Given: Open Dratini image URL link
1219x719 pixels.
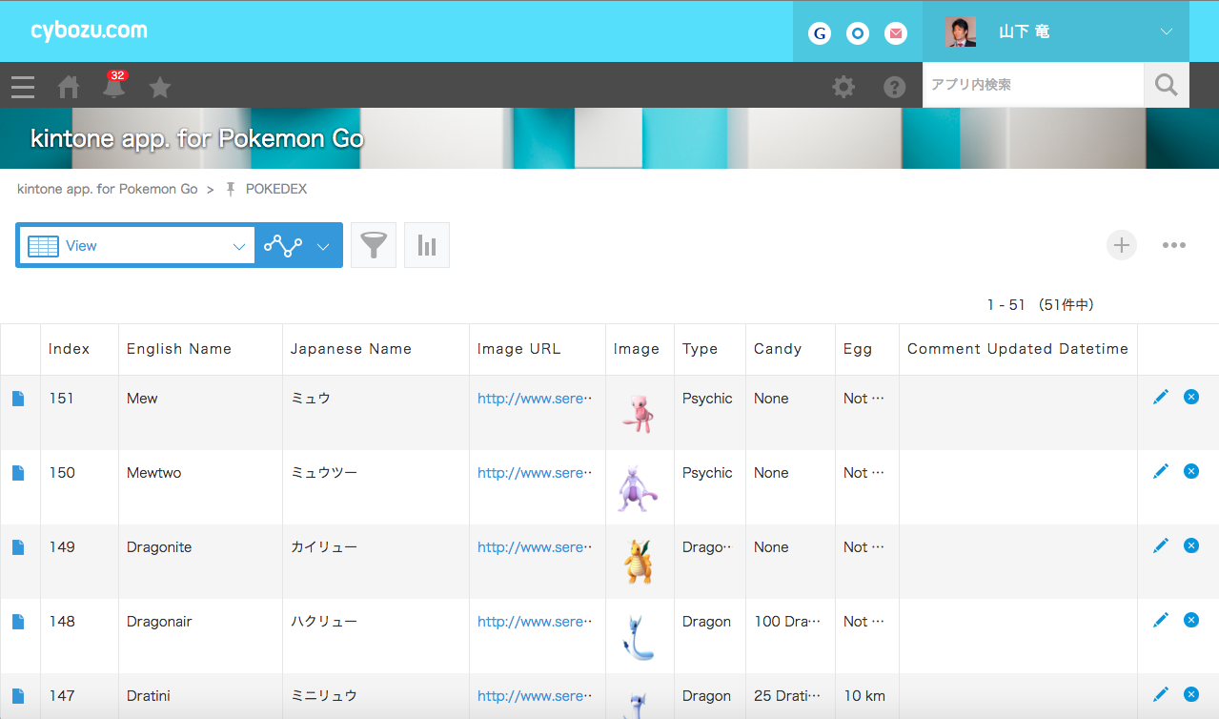Looking at the screenshot, I should pos(535,696).
